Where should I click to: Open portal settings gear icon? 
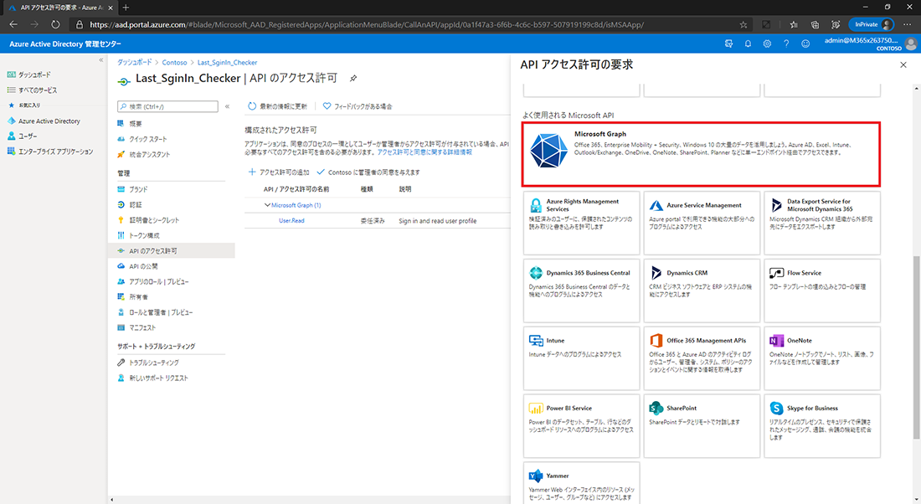pos(767,44)
